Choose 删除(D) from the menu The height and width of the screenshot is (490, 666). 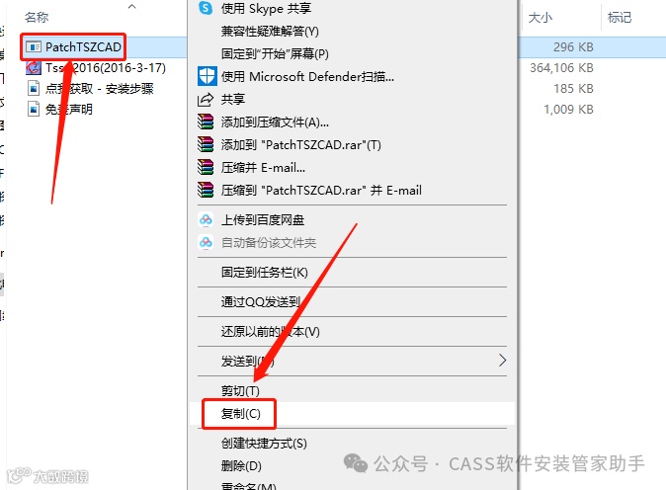pos(241,466)
